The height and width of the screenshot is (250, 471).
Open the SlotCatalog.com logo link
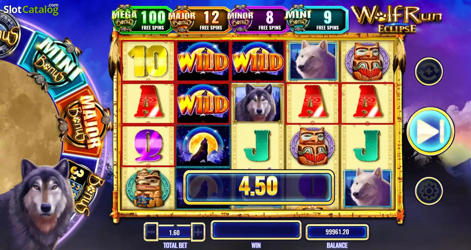(31, 9)
